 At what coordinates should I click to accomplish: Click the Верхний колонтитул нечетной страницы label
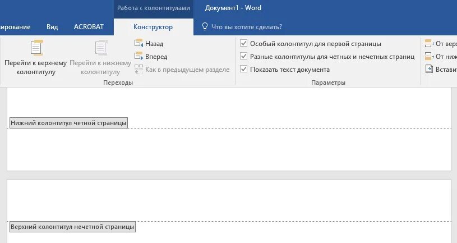pos(72,227)
